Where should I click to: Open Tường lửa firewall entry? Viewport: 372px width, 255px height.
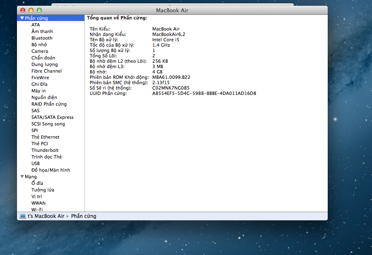(43, 190)
